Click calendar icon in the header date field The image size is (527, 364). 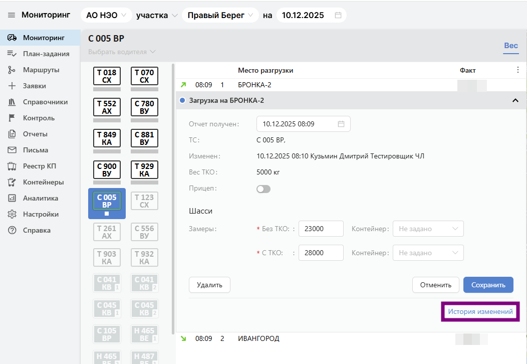pos(338,15)
